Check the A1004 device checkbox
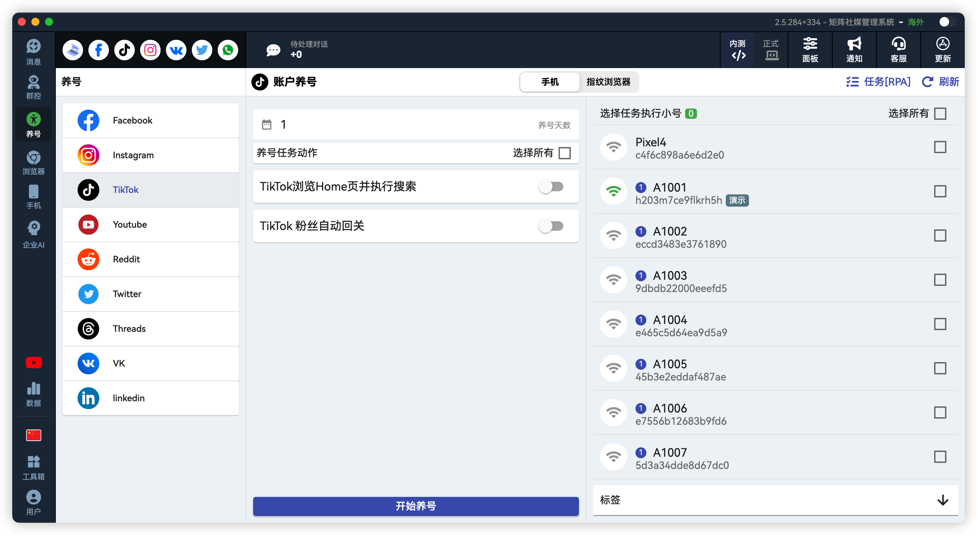The image size is (977, 535). (940, 324)
